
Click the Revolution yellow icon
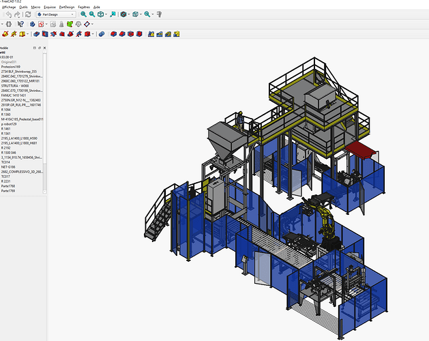pyautogui.click(x=14, y=34)
